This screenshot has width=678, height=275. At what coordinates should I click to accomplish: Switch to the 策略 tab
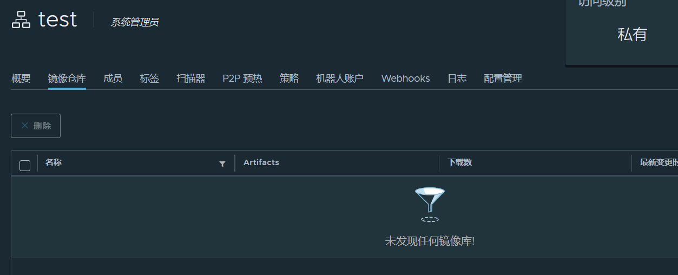tap(289, 78)
